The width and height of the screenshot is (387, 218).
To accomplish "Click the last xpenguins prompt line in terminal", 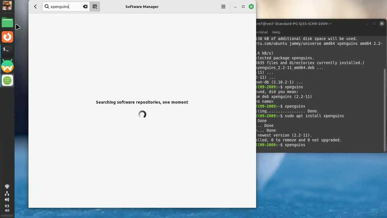I will pos(281,145).
